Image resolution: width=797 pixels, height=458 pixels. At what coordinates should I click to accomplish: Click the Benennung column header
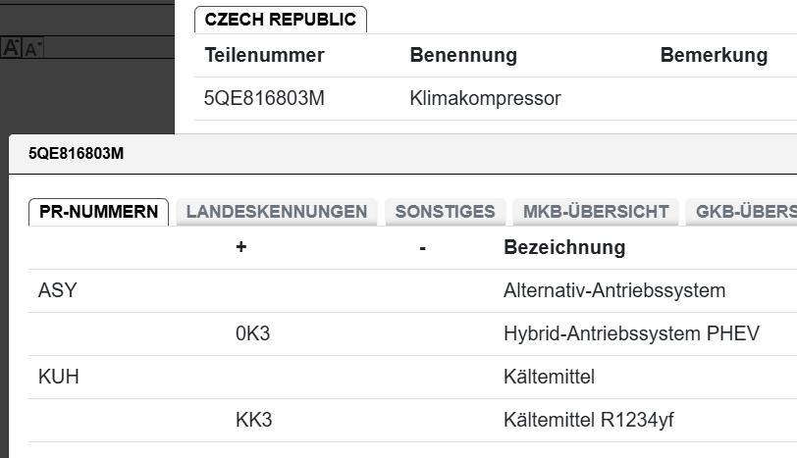coord(463,55)
